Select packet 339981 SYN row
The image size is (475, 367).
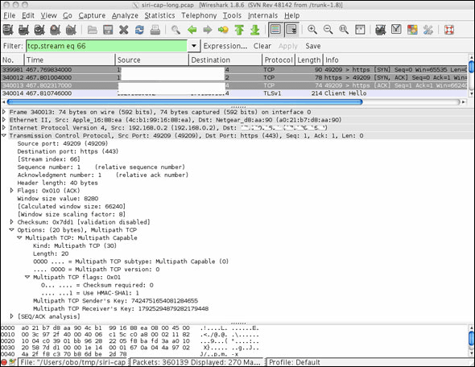coord(233,70)
